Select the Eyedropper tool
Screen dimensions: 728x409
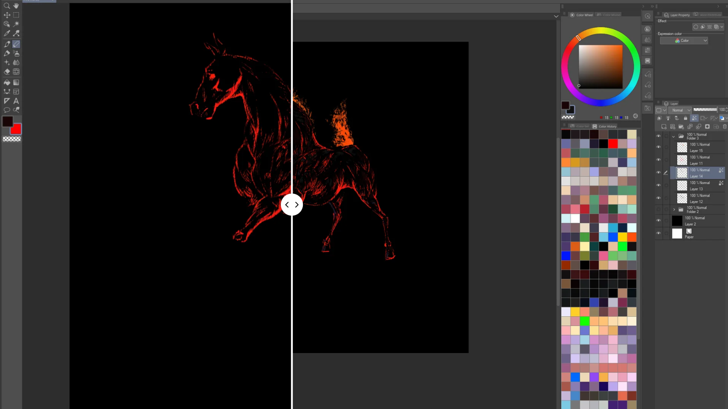click(7, 33)
